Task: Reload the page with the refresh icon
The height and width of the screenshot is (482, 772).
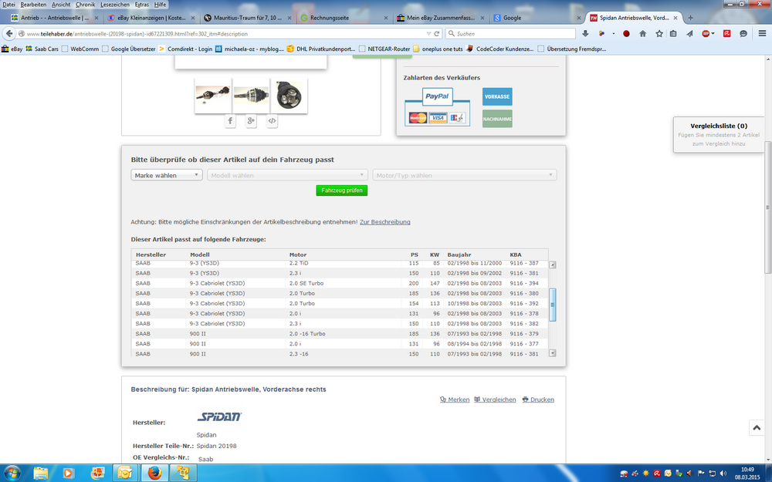Action: coord(437,33)
